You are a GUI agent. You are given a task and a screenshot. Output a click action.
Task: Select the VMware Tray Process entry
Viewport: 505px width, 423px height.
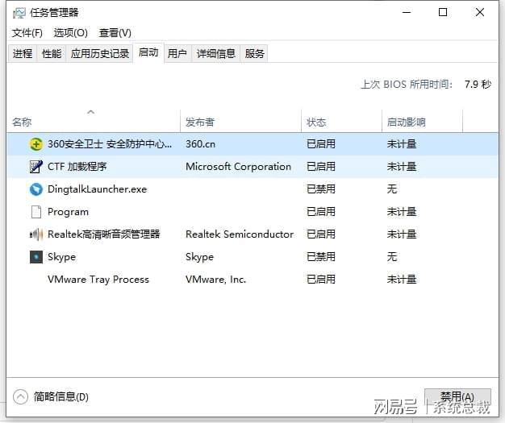[98, 280]
